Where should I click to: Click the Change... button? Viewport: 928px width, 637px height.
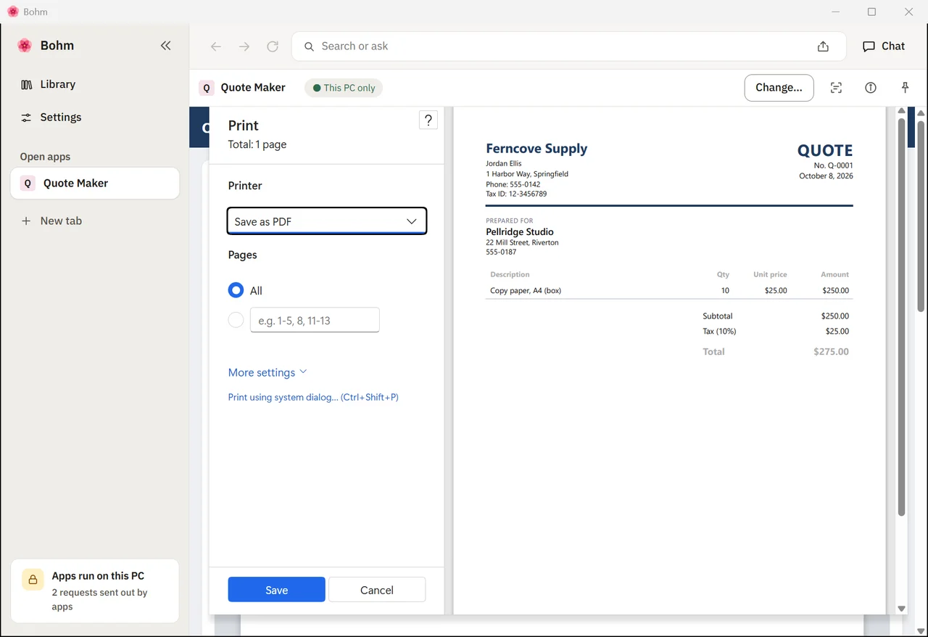779,88
